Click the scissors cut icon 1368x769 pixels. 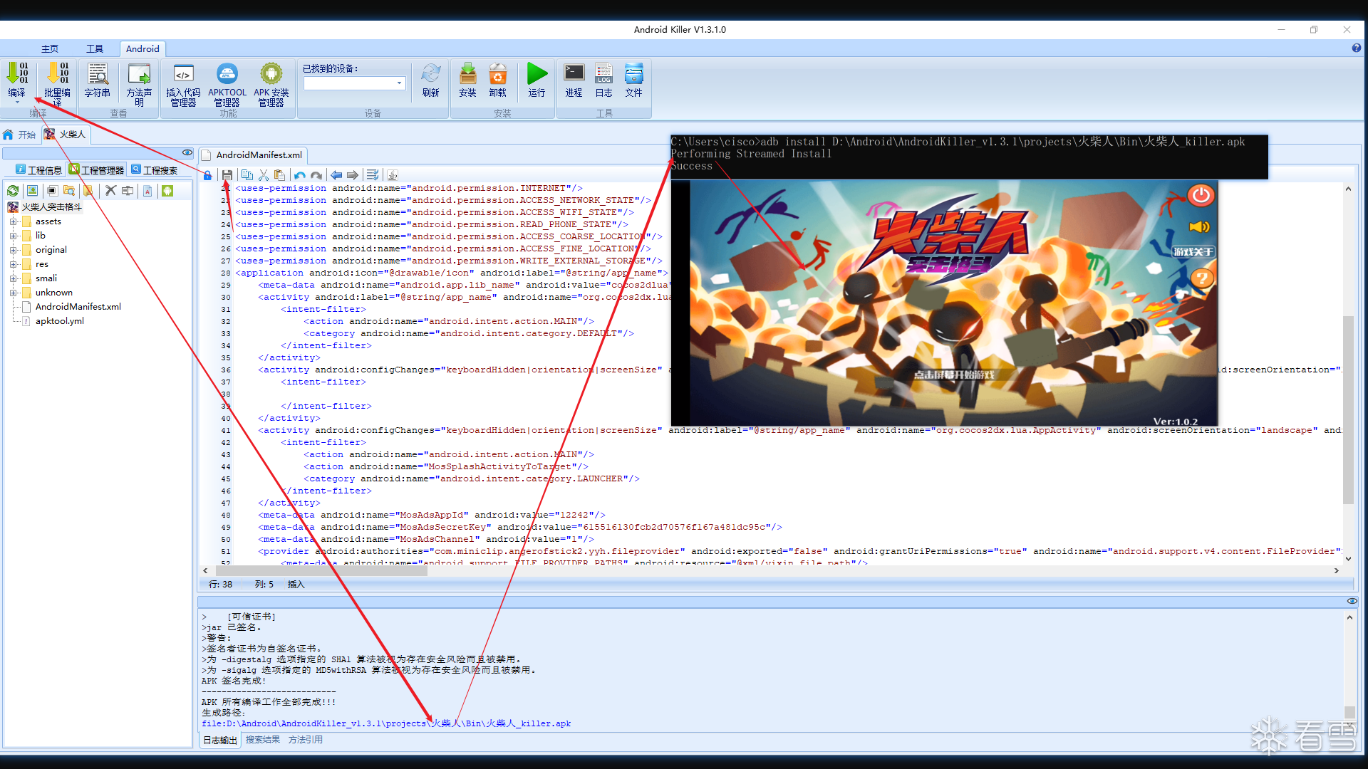coord(264,174)
